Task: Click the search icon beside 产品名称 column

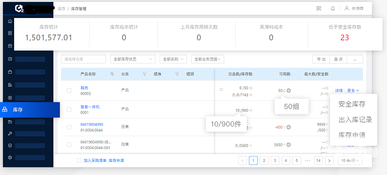Action: point(112,74)
